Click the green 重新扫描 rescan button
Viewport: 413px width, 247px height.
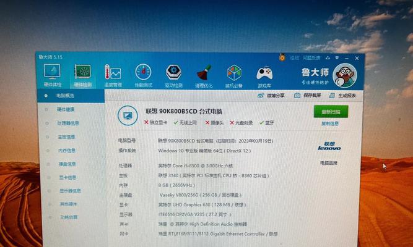pos(331,112)
